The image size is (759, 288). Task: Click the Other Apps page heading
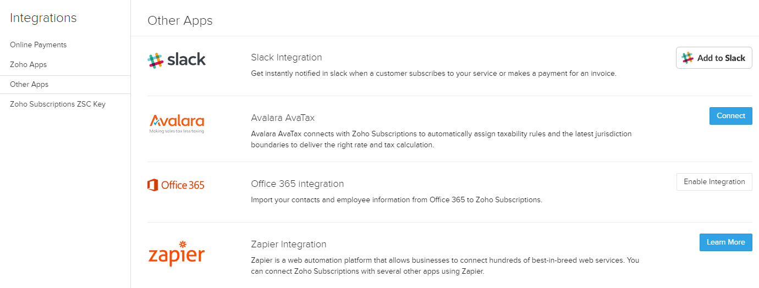pyautogui.click(x=180, y=21)
